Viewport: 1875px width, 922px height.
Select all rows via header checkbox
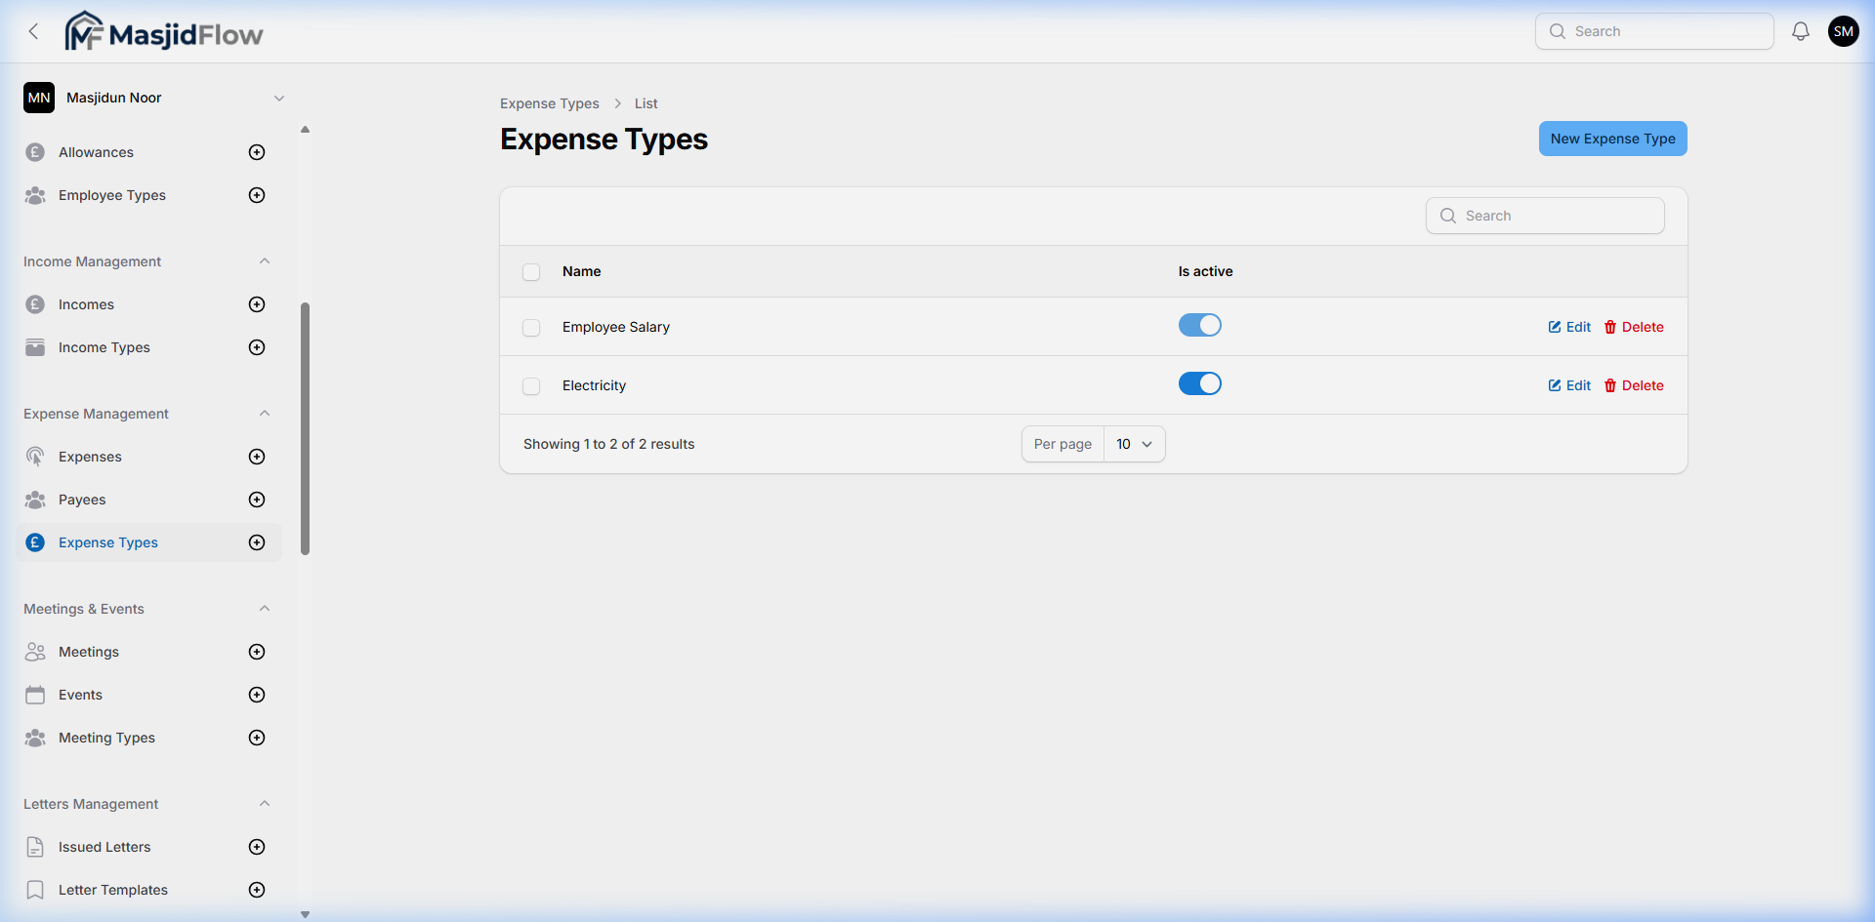[x=531, y=271]
